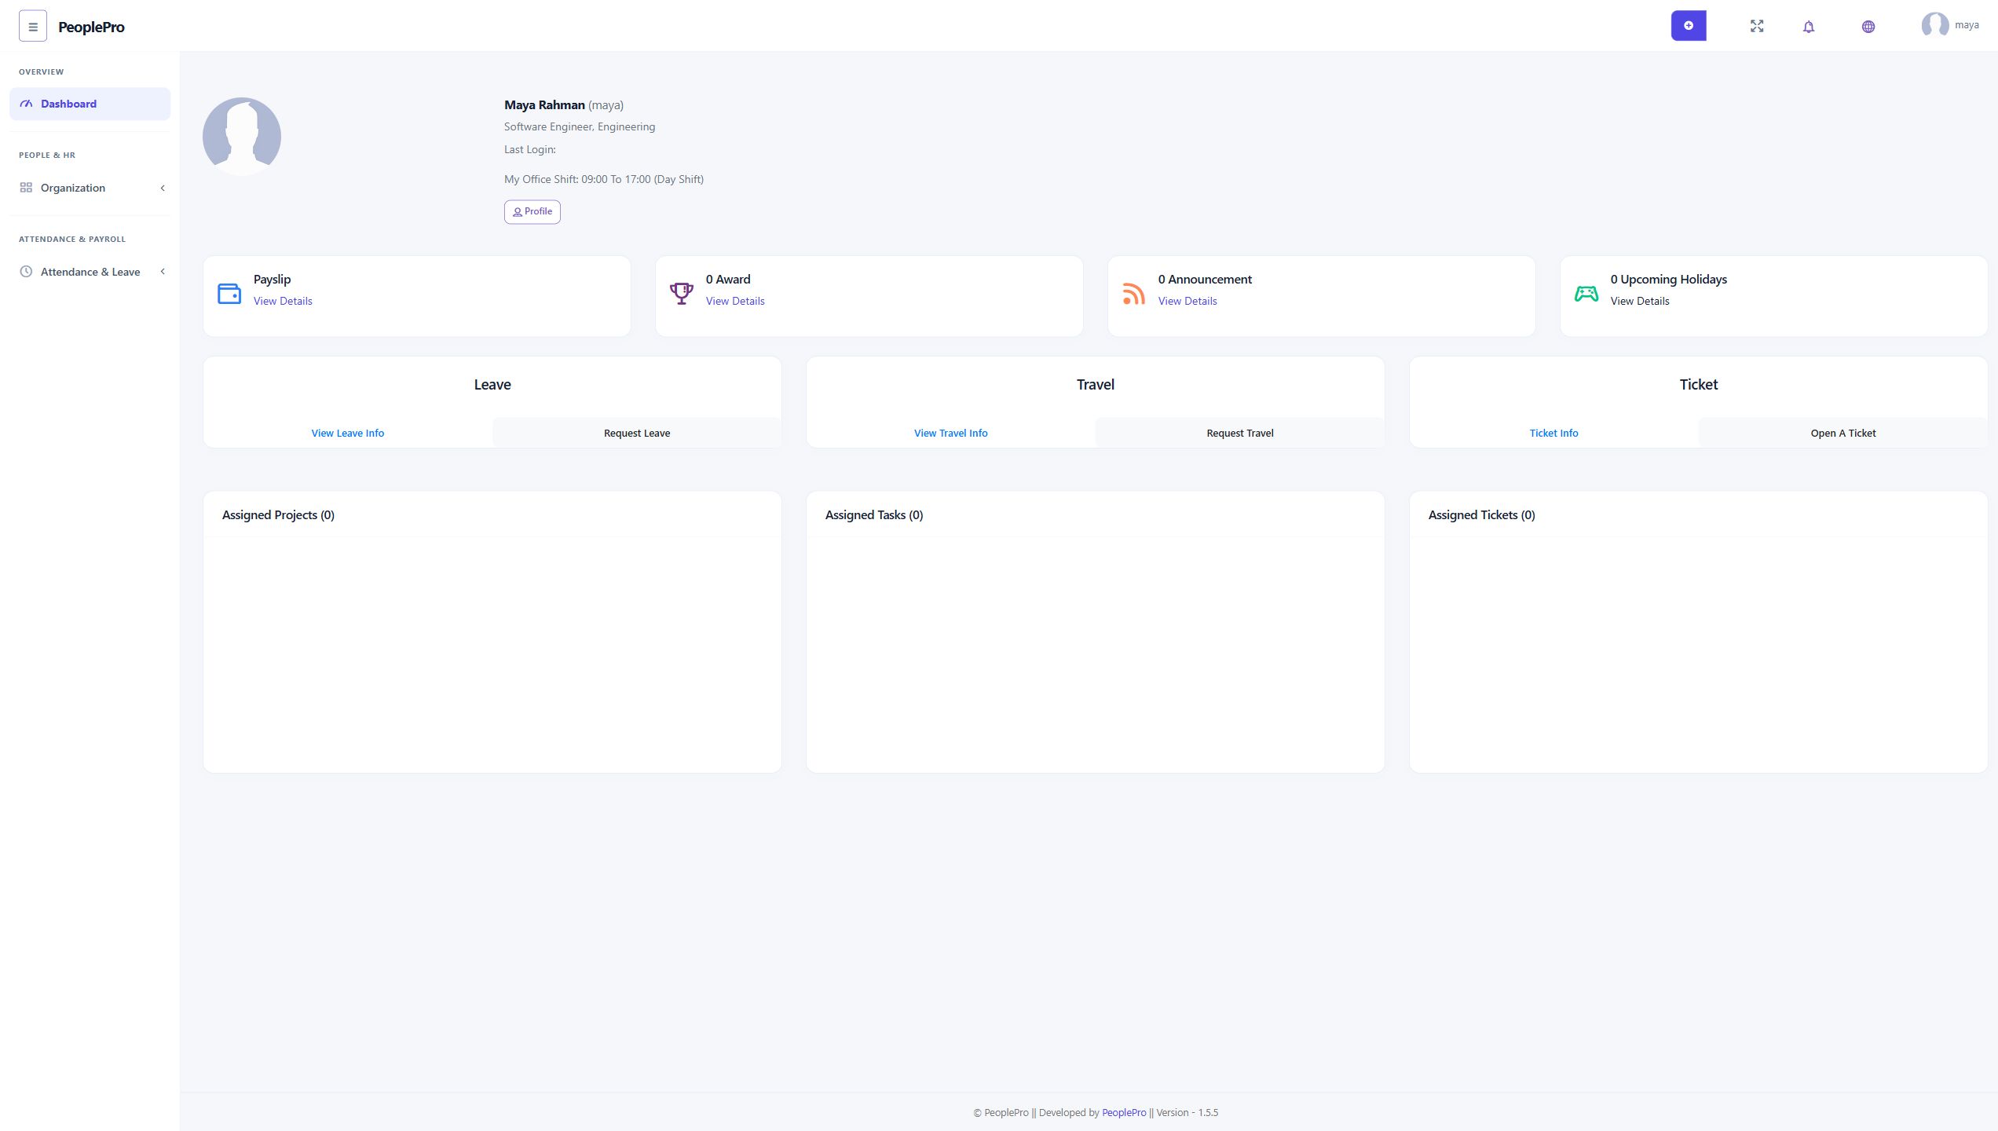Image resolution: width=1998 pixels, height=1131 pixels.
Task: Click the Assigned Projects (0) heading
Action: pyautogui.click(x=278, y=515)
